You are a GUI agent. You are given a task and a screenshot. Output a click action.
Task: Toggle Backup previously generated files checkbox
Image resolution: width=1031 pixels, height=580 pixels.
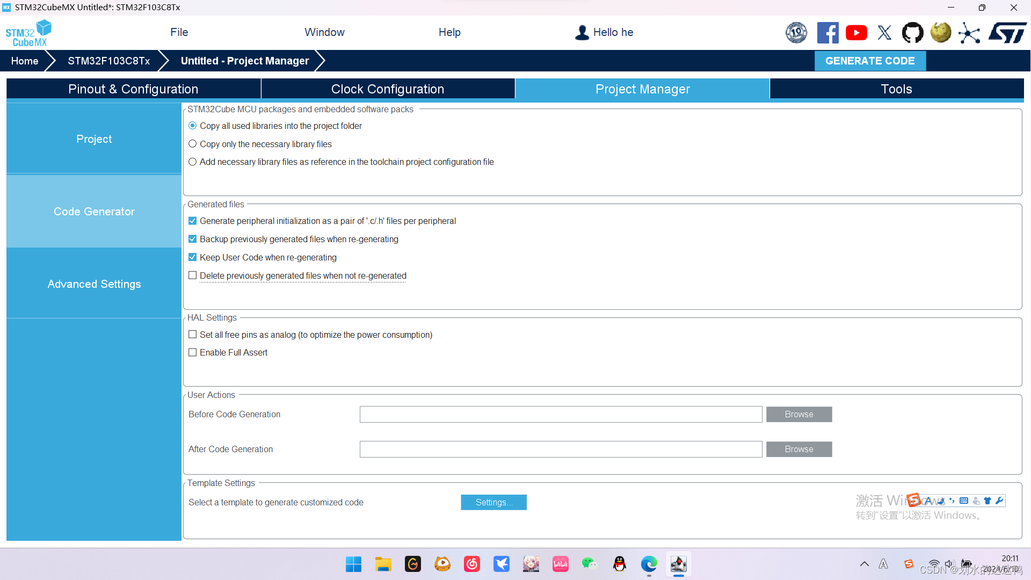(x=192, y=239)
